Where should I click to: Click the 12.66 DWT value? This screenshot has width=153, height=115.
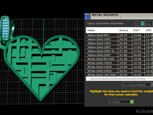[x=137, y=35]
